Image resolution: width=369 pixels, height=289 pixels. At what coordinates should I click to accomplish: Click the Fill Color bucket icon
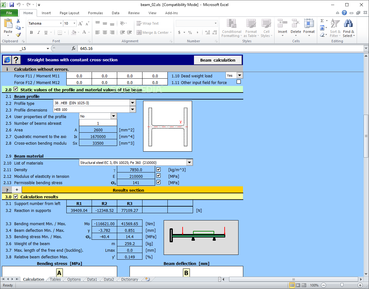[x=74, y=33]
